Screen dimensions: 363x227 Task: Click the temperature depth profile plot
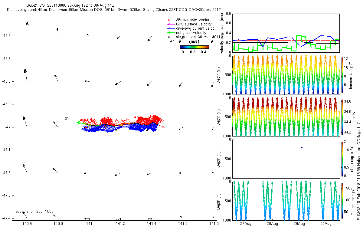286,75
